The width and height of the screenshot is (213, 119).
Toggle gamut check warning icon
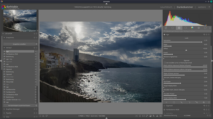pyautogui.click(x=157, y=116)
